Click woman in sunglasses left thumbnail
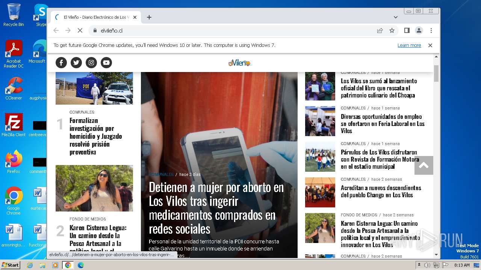Viewport: 481px width, 270px height. pos(94,188)
